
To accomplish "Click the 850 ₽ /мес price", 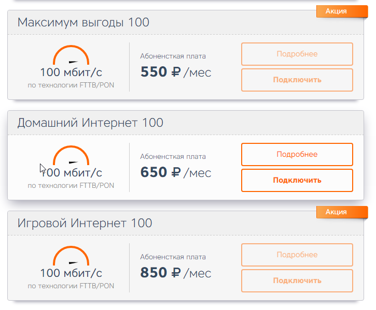I will click(x=176, y=273).
